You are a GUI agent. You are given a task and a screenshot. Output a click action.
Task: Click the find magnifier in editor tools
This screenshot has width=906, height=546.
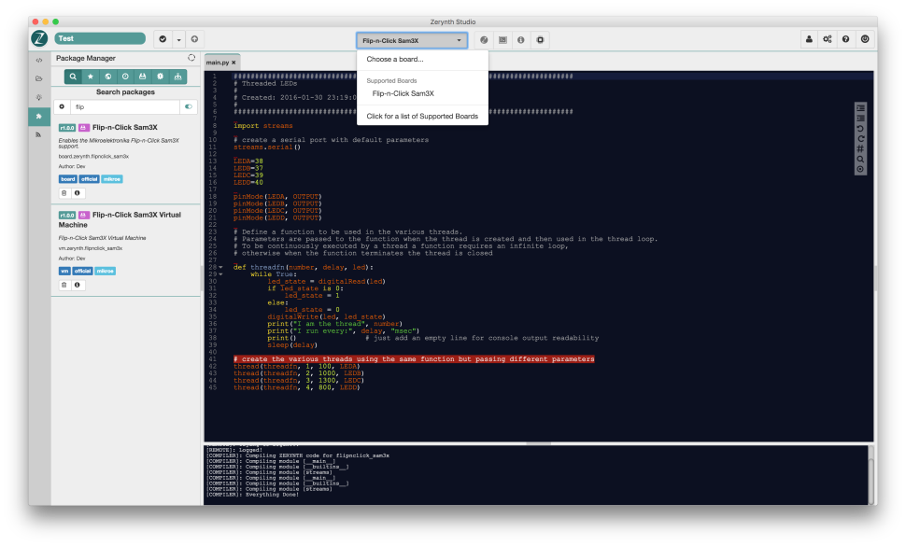coord(860,160)
